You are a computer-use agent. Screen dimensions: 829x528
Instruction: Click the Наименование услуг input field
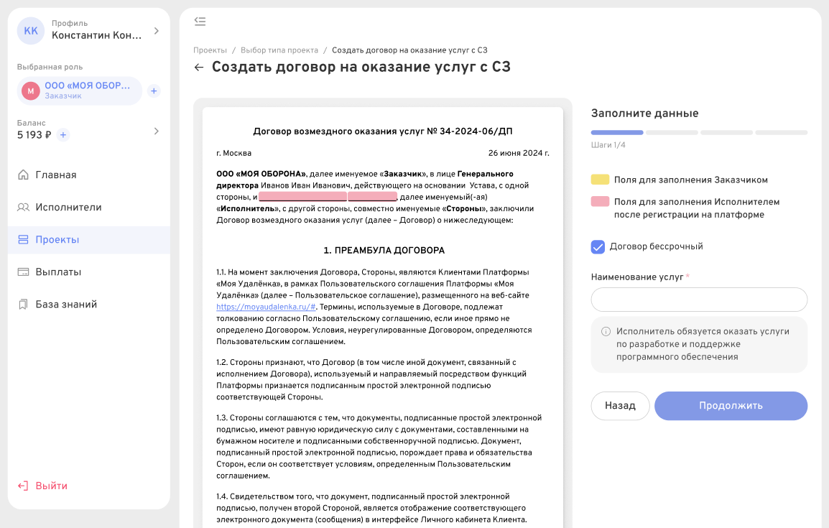click(698, 300)
